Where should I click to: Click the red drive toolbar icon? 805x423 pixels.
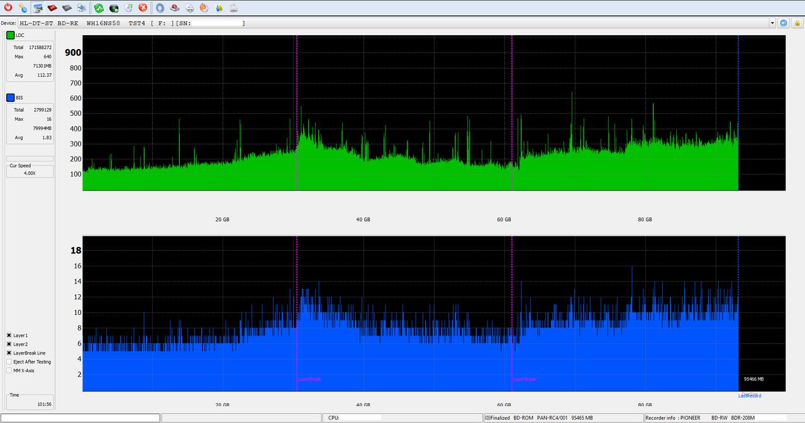tap(52, 8)
